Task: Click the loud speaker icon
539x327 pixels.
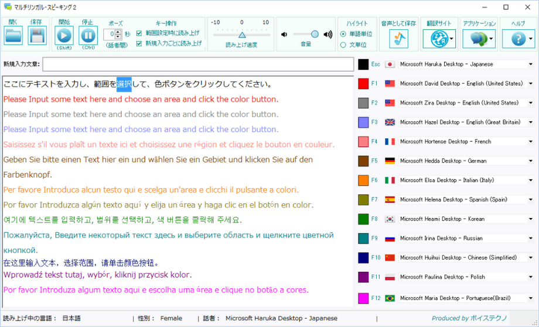Action: [328, 35]
